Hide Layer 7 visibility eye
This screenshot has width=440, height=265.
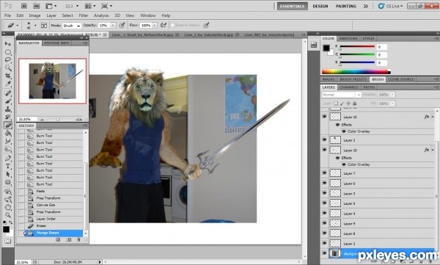point(324,173)
